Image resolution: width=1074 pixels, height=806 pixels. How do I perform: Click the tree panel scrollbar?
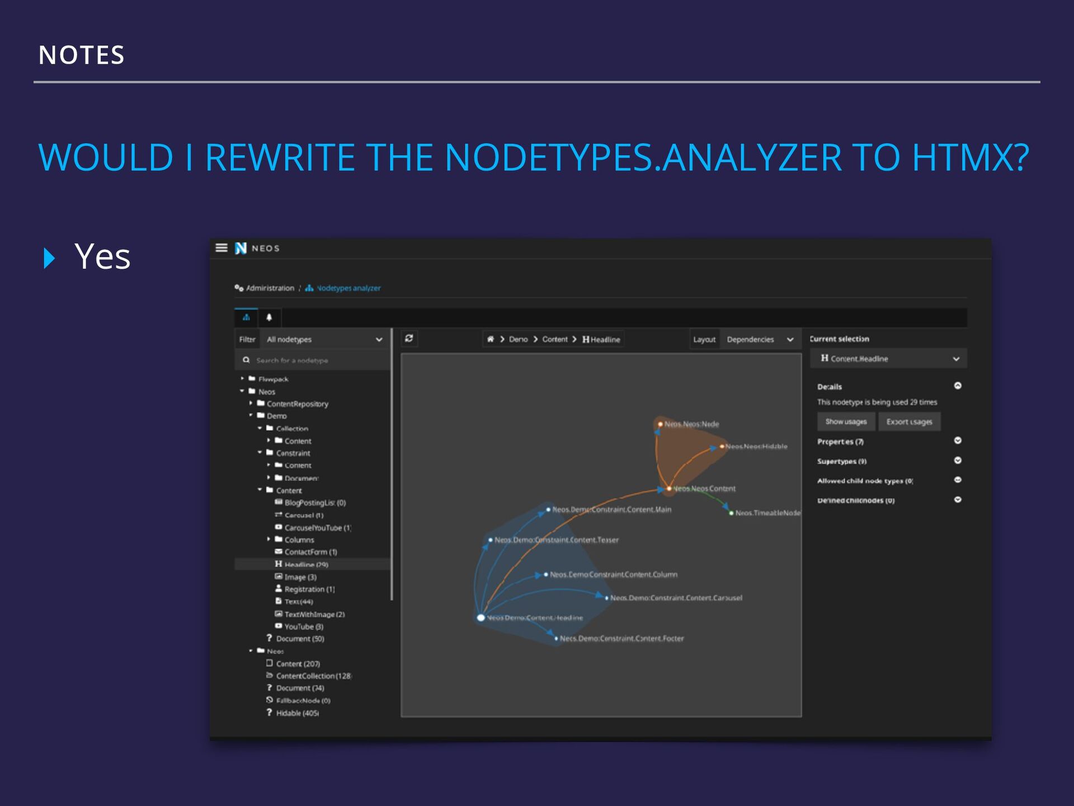392,465
